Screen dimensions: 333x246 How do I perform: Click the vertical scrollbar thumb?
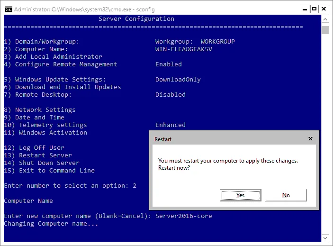pos(325,30)
